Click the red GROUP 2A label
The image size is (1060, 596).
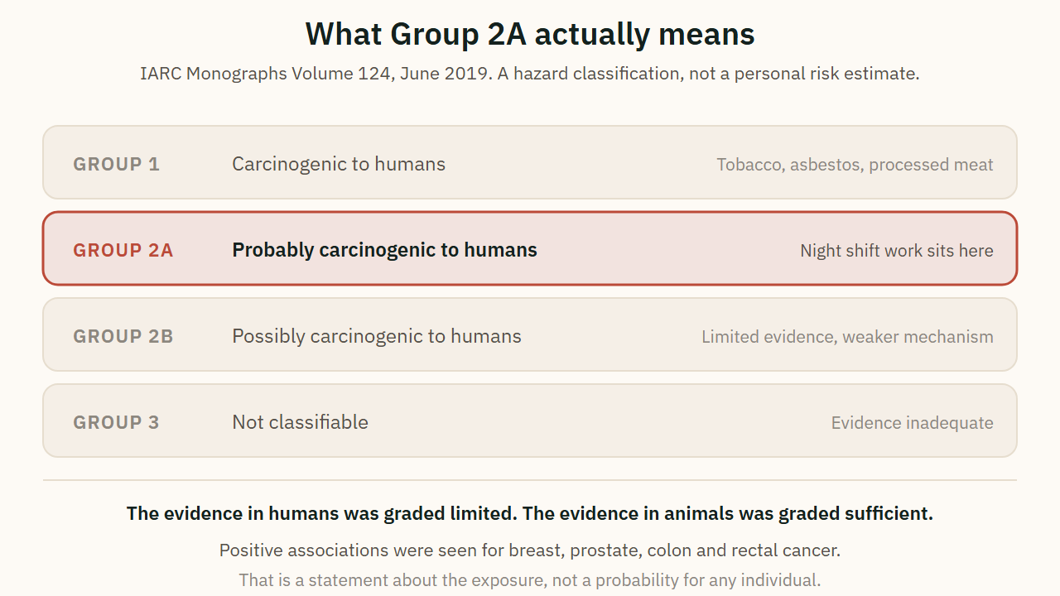(123, 250)
